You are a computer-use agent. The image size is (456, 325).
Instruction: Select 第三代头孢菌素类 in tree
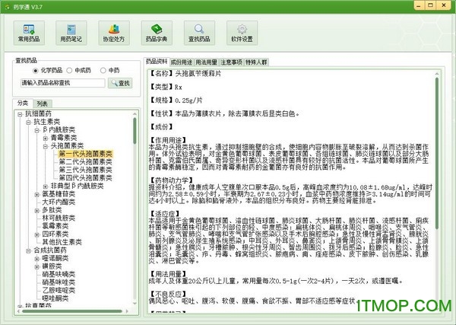point(85,170)
